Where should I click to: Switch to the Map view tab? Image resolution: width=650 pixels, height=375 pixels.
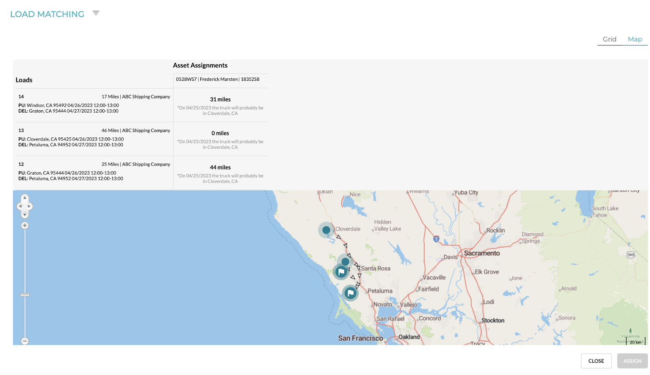[x=635, y=39]
